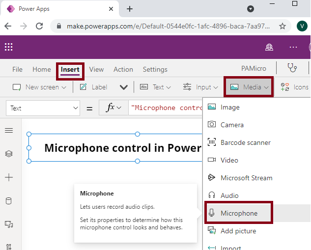Click the Barcode scanner icon
The image size is (311, 250).
coord(212,142)
